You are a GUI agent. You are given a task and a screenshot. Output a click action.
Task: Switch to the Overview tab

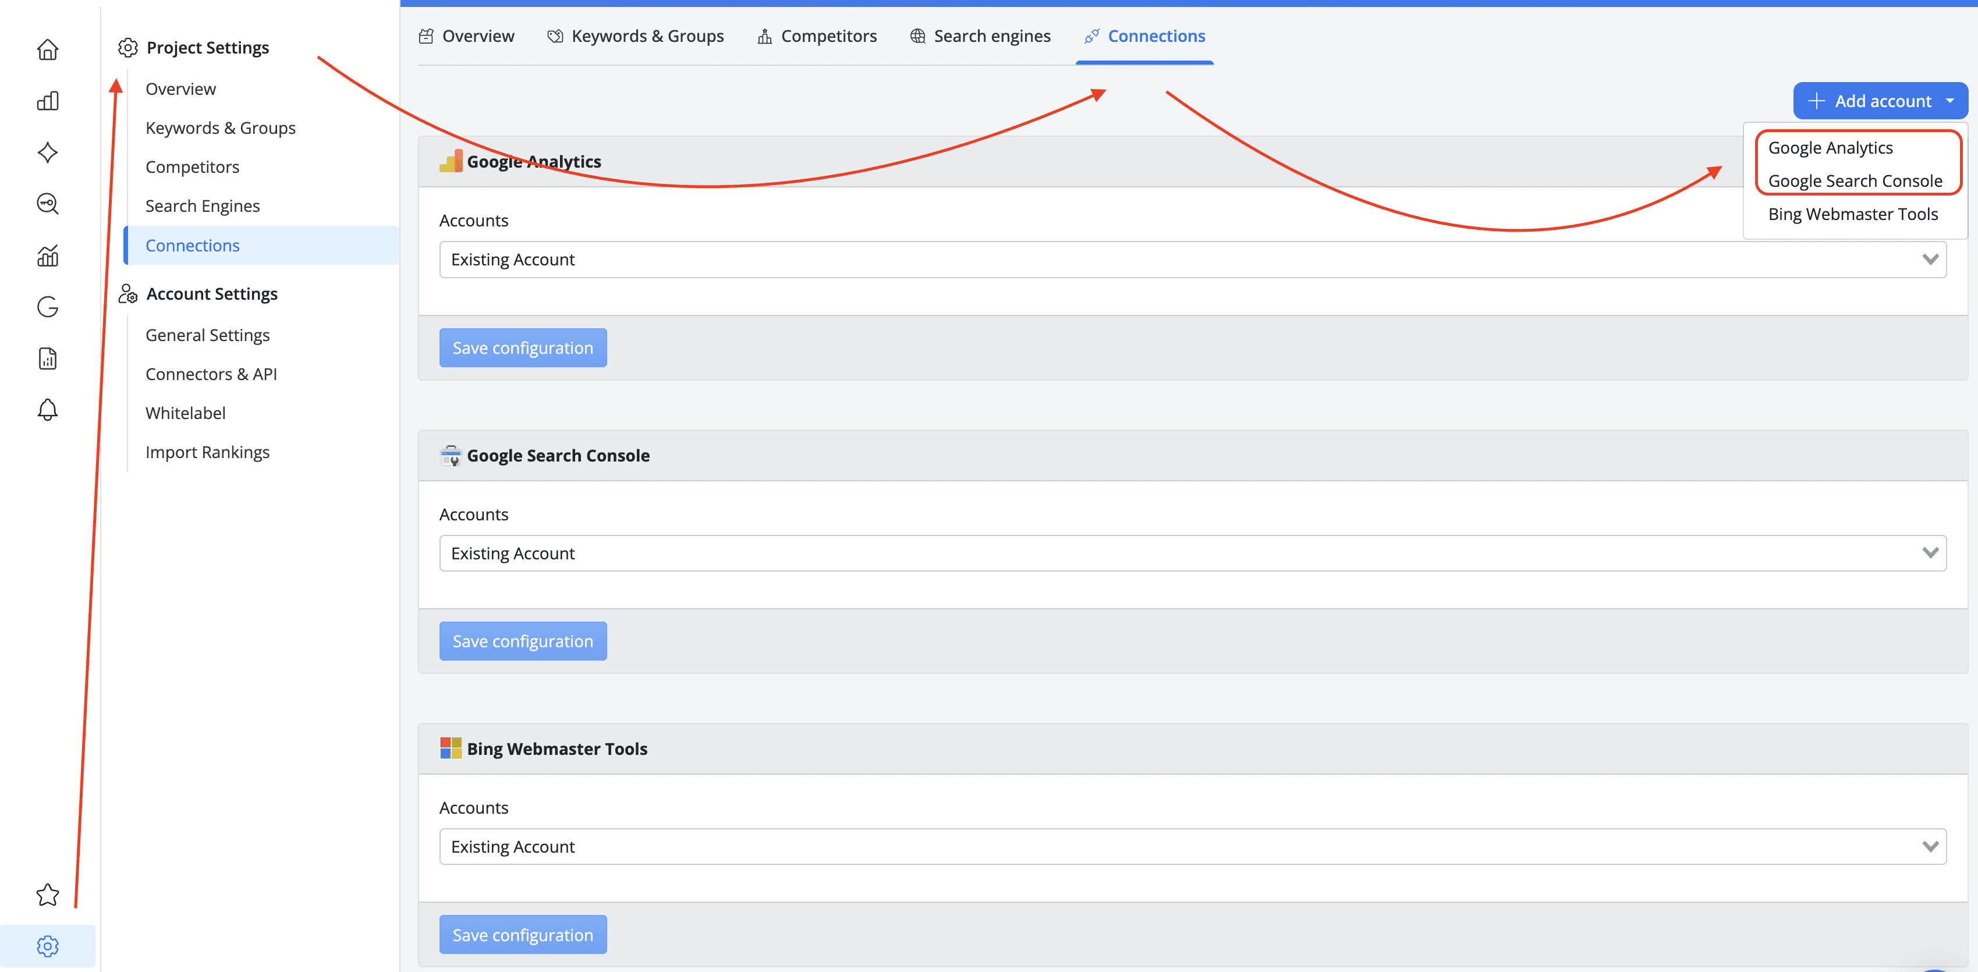[467, 36]
